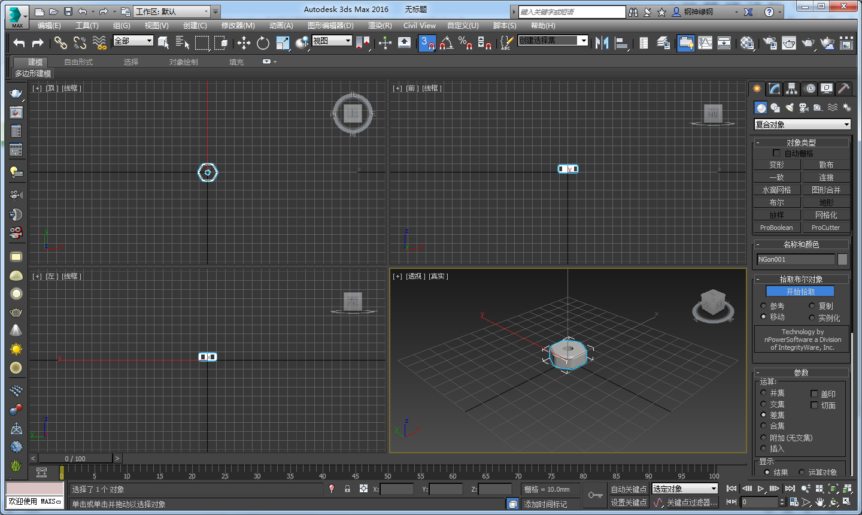Open the Curve Editor icon

[x=705, y=43]
